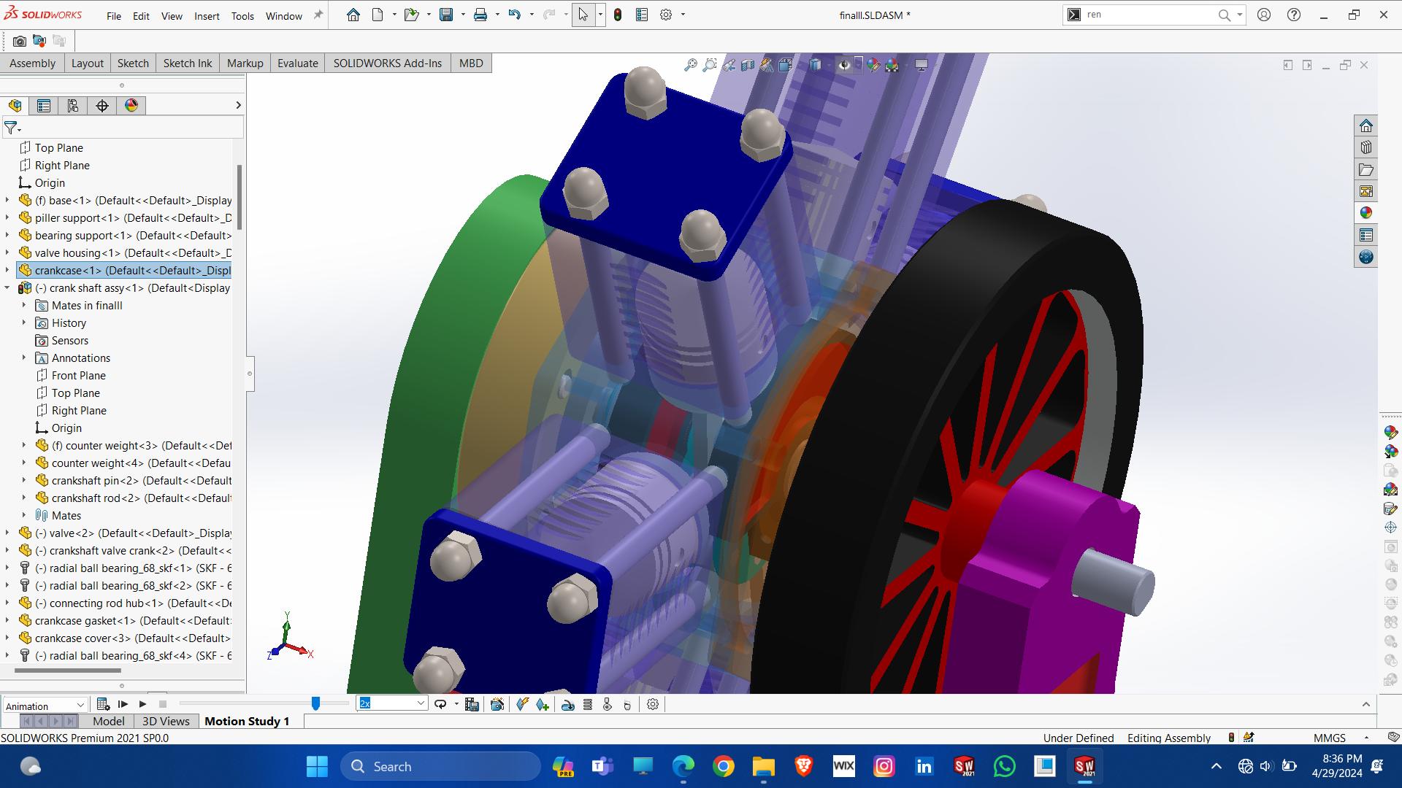The width and height of the screenshot is (1402, 788).
Task: Collapse crank shaft assy<1> node
Action: click(7, 288)
